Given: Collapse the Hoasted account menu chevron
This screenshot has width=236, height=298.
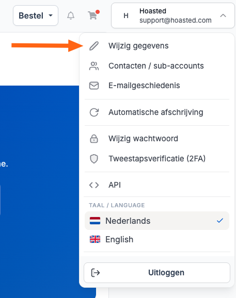Looking at the screenshot, I should tap(223, 15).
